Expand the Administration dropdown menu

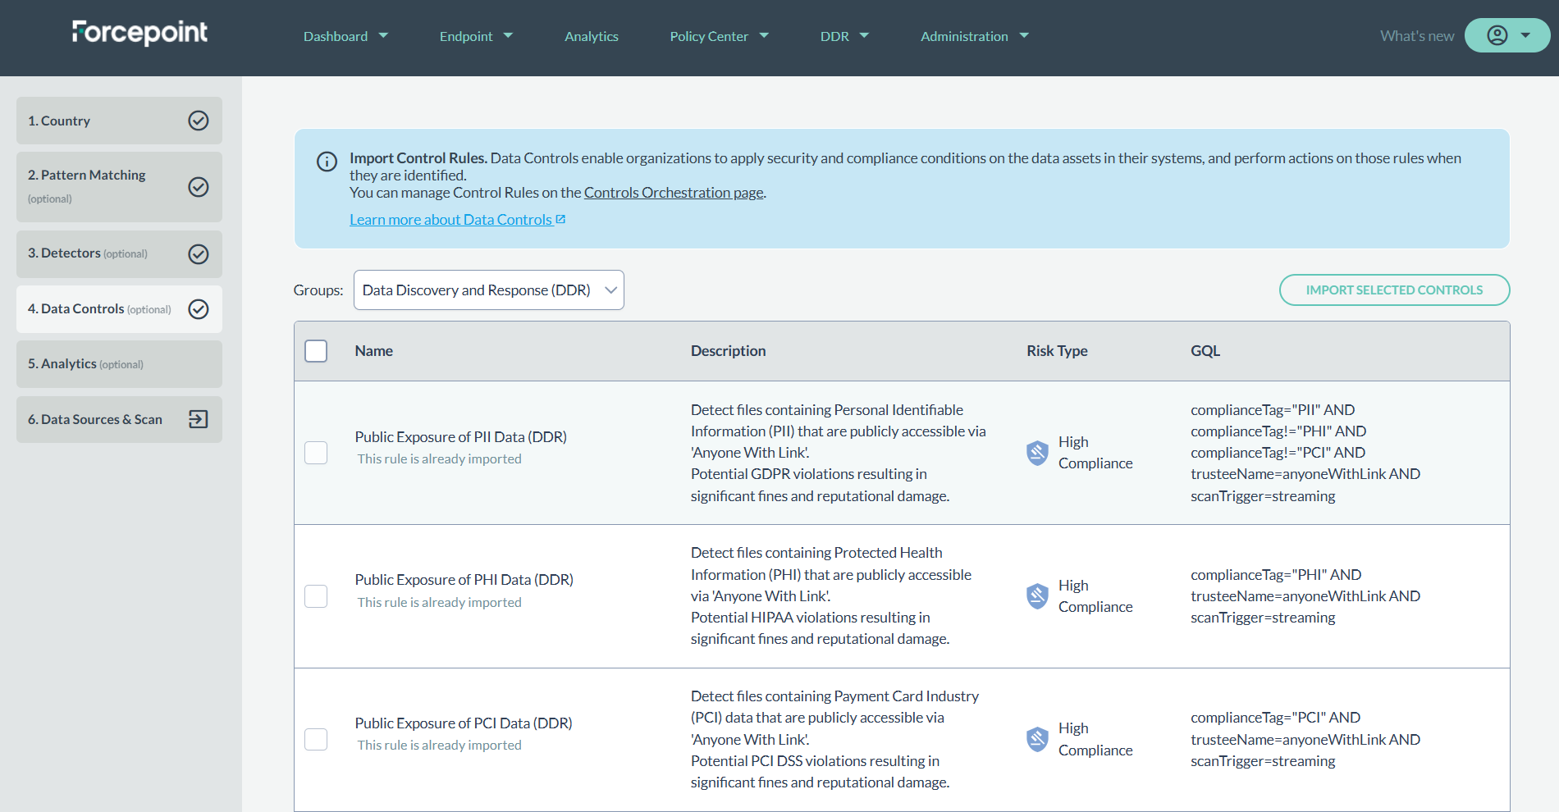pos(974,36)
